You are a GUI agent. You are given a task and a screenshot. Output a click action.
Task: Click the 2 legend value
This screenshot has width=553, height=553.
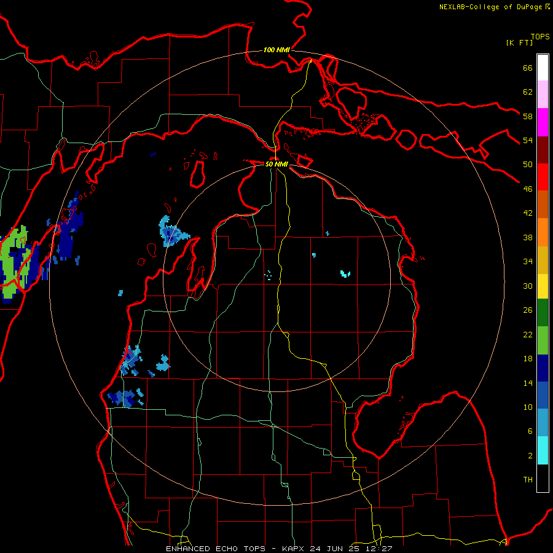[530, 456]
